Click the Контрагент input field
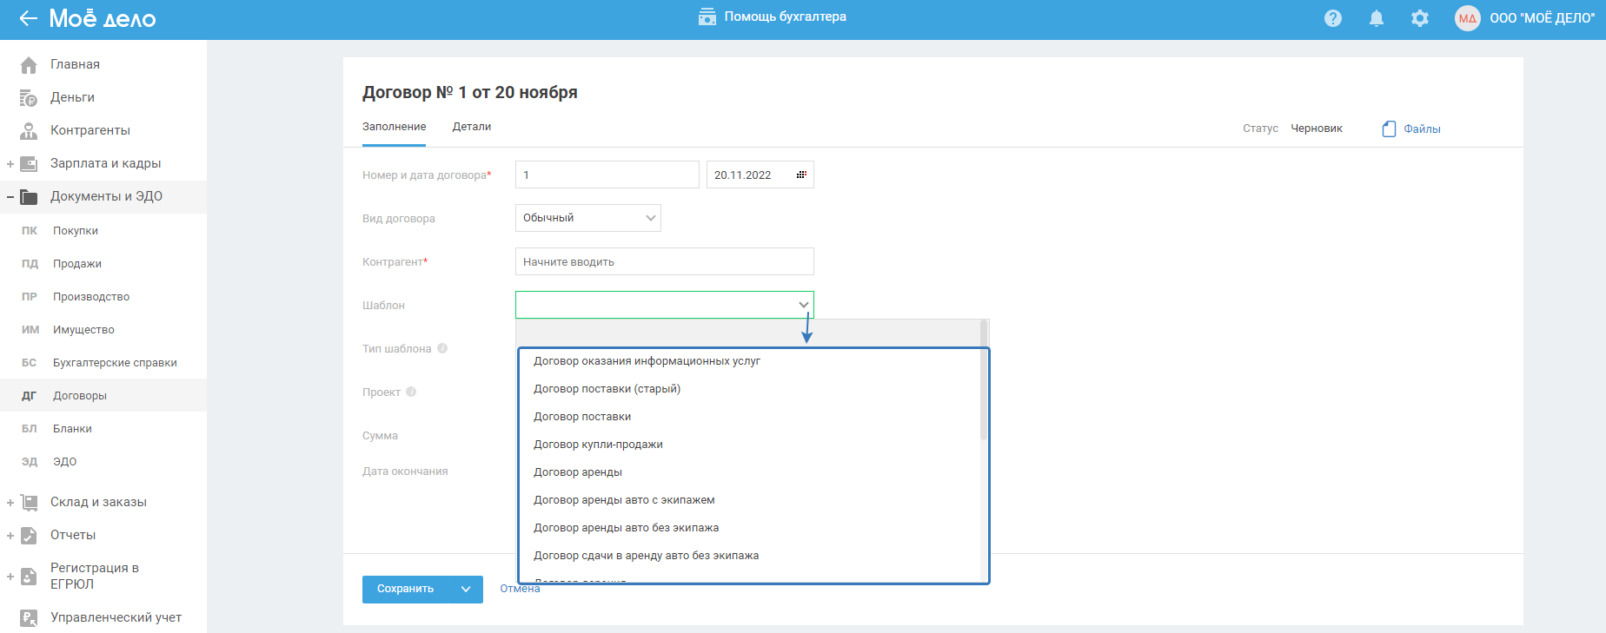 pyautogui.click(x=664, y=261)
